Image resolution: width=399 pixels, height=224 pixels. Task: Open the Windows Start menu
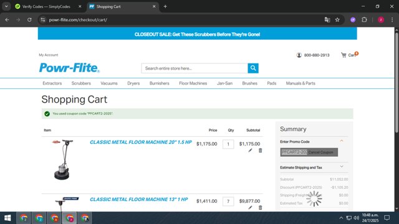[7, 218]
